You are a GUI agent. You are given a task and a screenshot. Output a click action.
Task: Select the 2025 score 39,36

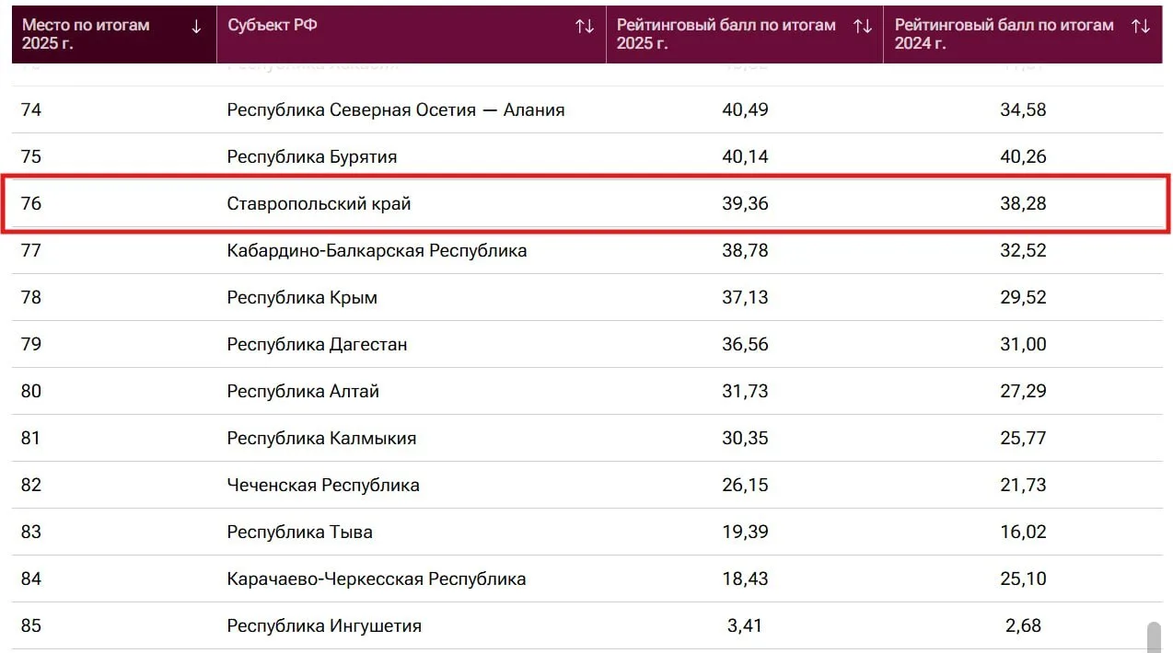coord(745,203)
